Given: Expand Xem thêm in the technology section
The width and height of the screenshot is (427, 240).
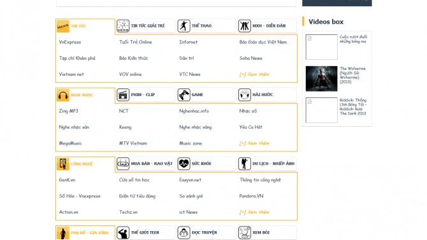Looking at the screenshot, I should coord(254,212).
